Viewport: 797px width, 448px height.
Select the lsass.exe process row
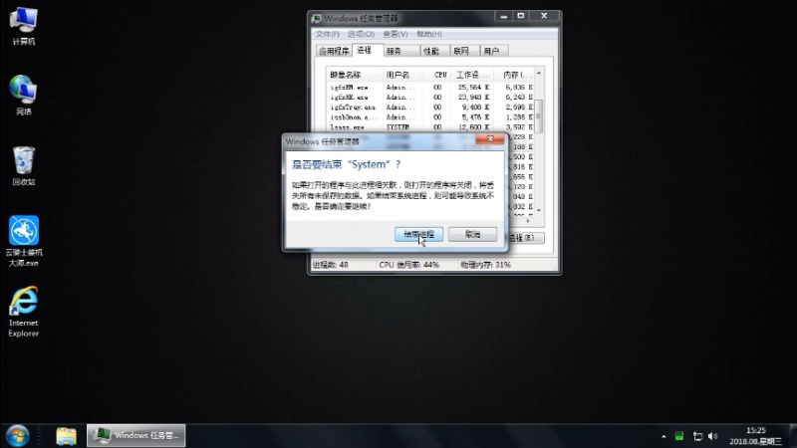pyautogui.click(x=430, y=127)
